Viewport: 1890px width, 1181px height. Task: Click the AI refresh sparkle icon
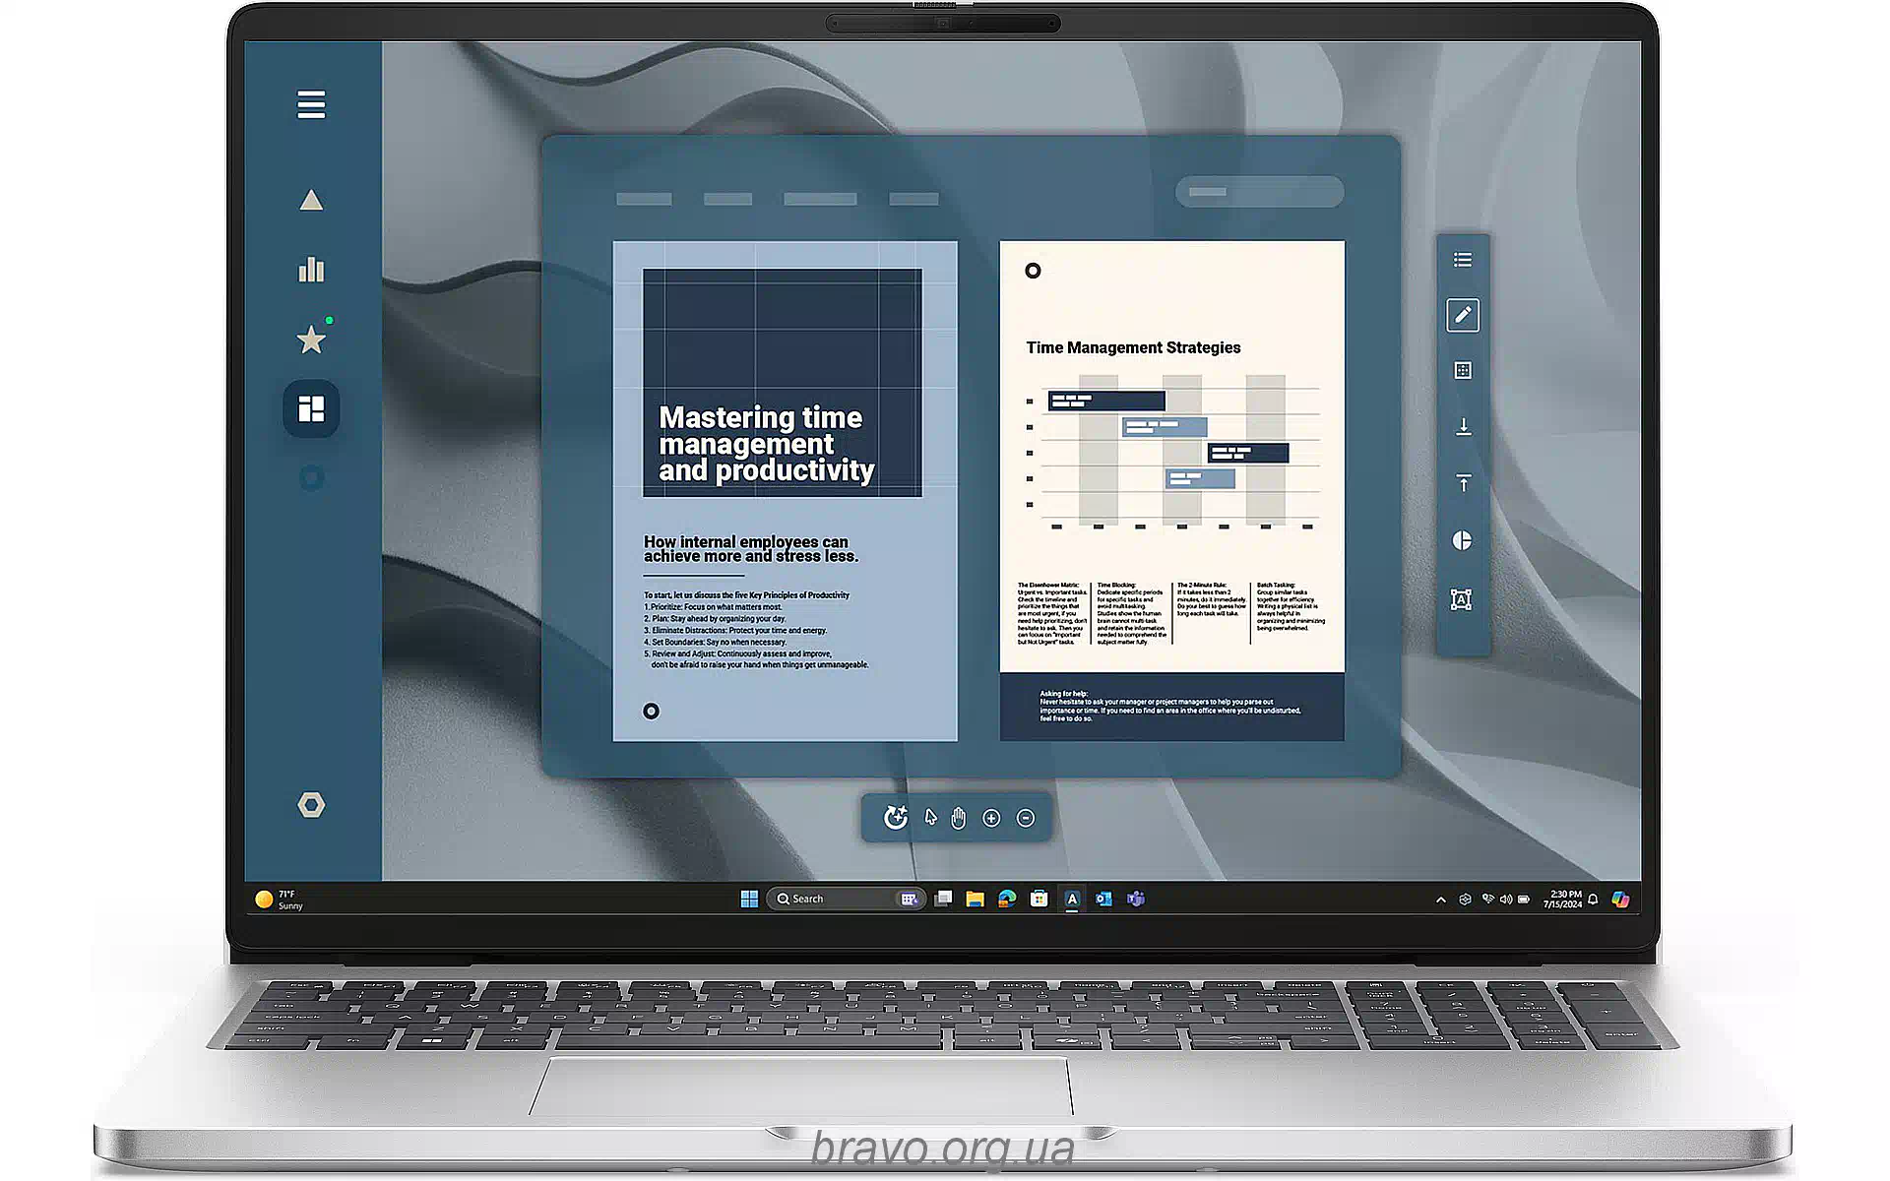pos(895,817)
